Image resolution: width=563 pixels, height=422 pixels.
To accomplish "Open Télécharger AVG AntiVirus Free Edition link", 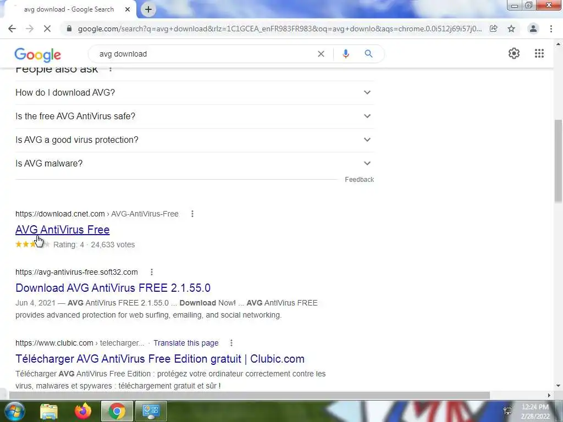I will (x=160, y=359).
